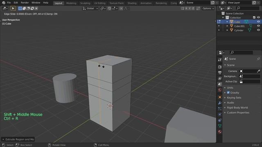Activate the Select tool arrow icon

click(13, 8)
